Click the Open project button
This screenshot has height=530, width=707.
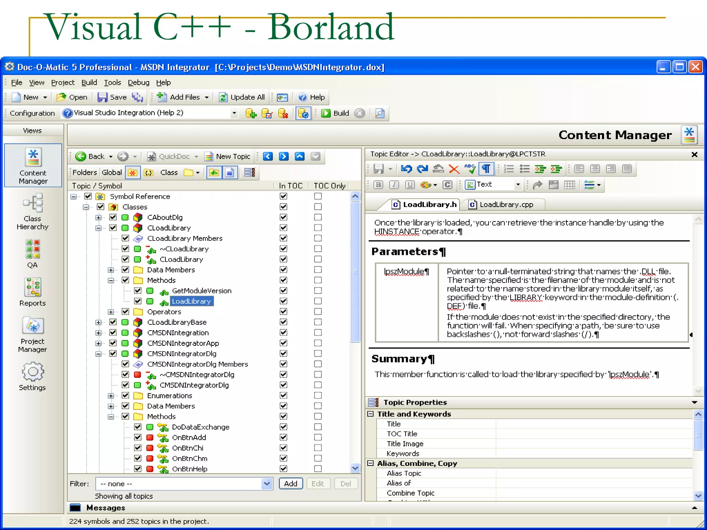pos(72,97)
